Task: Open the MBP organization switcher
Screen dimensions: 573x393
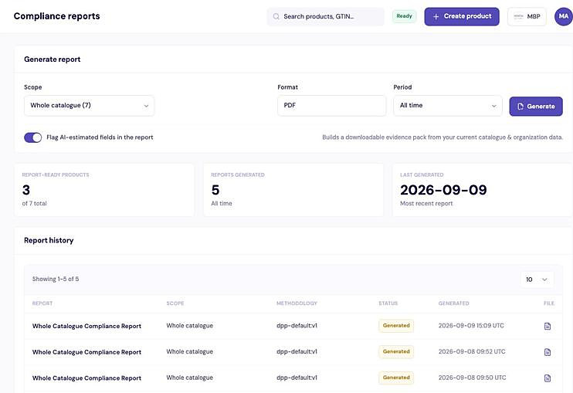Action: point(527,16)
